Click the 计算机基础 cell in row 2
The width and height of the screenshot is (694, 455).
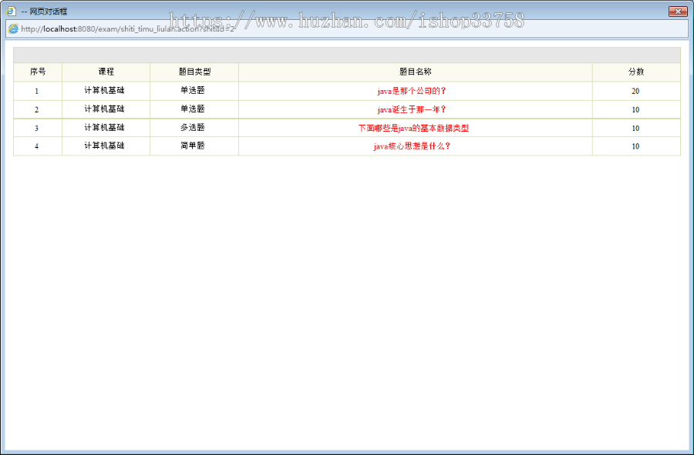point(106,109)
